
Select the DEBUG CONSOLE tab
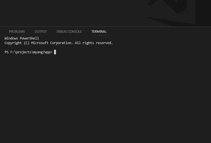[x=69, y=32]
